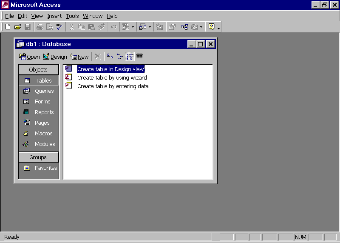The width and height of the screenshot is (340, 243).
Task: Select Reports in the Objects bar
Action: pyautogui.click(x=39, y=112)
